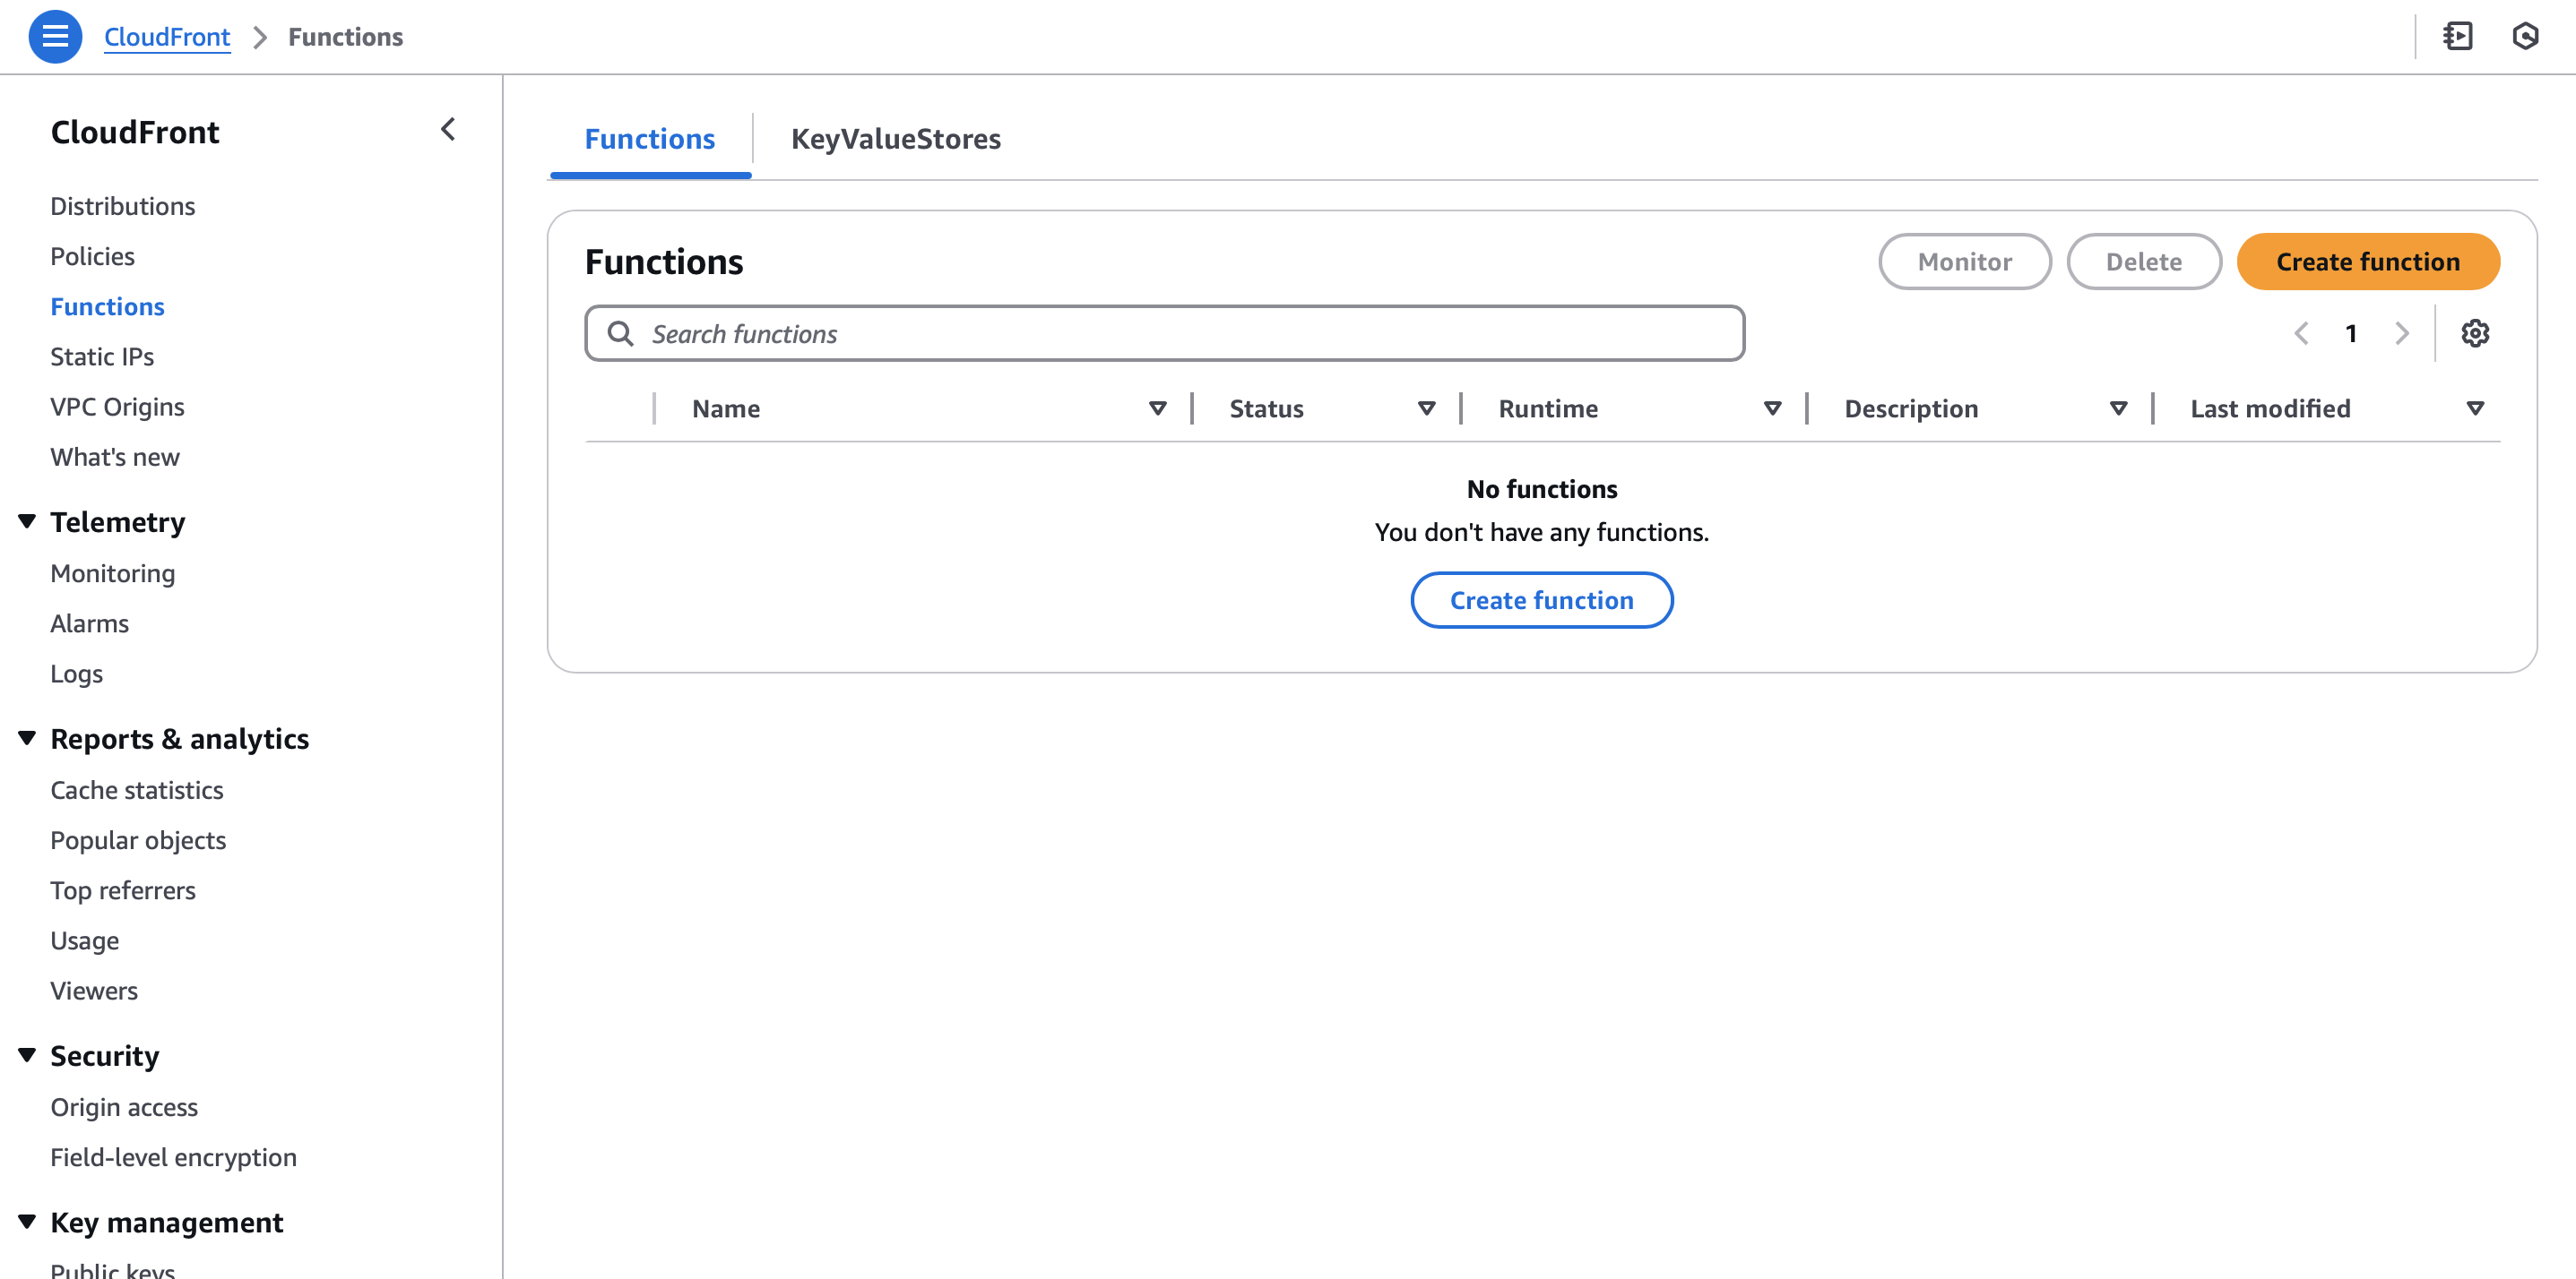Image resolution: width=2576 pixels, height=1279 pixels.
Task: Open VPC Origins in the sidebar
Action: pyautogui.click(x=118, y=407)
